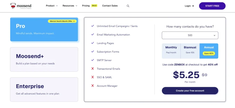Click the SSO & SAML feature text

(104, 77)
